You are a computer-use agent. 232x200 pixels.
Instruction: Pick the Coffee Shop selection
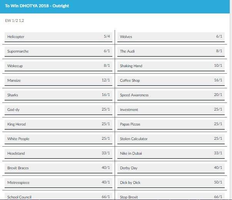[x=171, y=81]
